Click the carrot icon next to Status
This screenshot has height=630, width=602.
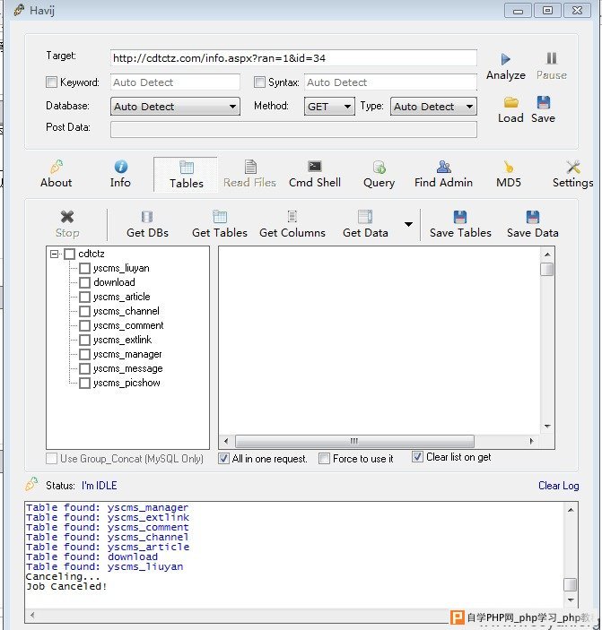point(31,484)
